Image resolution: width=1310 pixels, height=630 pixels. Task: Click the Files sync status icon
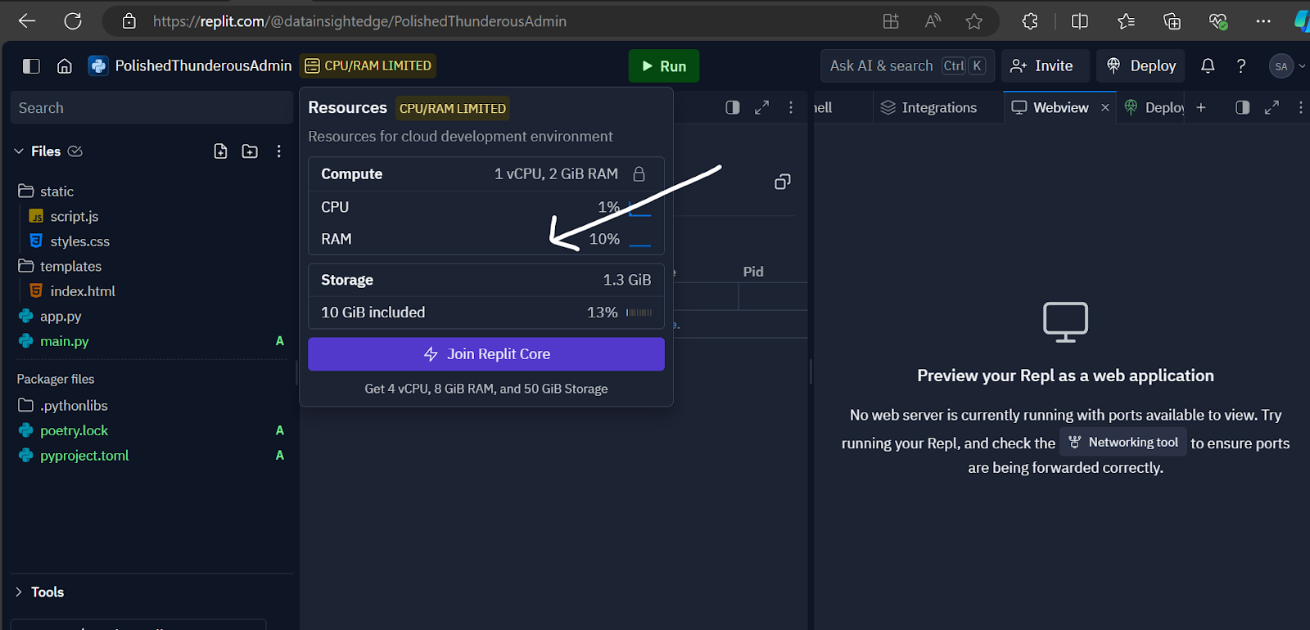[75, 151]
